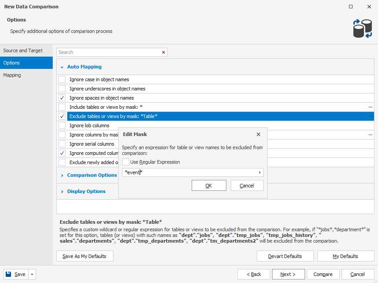Collapse the Auto Mapping section

pos(62,67)
